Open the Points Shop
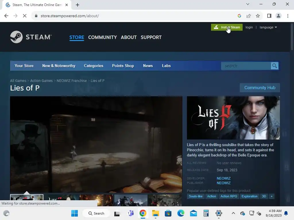The height and width of the screenshot is (220, 294). (x=123, y=66)
